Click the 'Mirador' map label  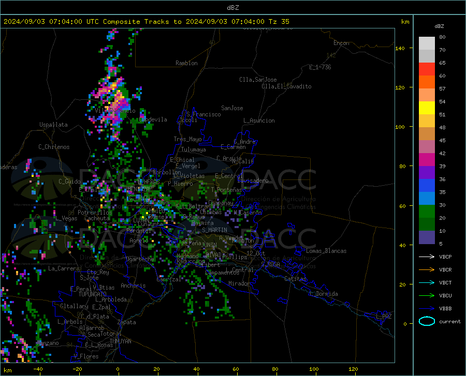pos(239,283)
